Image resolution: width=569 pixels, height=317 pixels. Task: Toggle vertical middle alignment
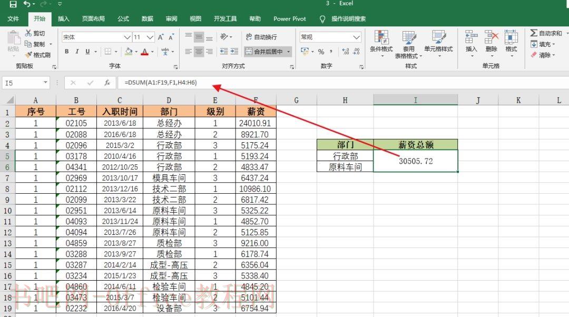point(199,37)
